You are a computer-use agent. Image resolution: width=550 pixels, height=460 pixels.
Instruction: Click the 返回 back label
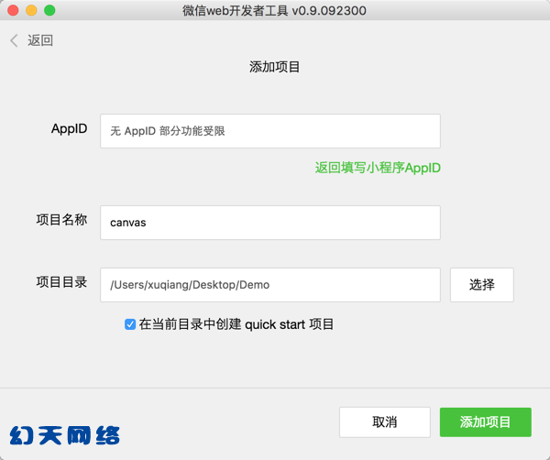click(x=40, y=40)
